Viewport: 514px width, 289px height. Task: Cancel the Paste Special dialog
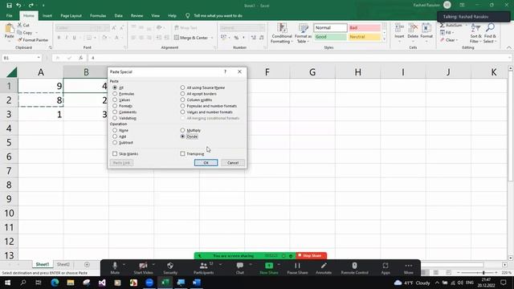tap(233, 163)
